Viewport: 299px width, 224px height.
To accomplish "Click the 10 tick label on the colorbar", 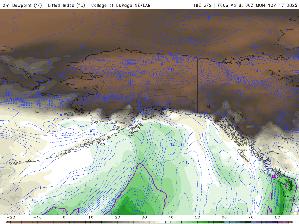I will click(x=91, y=217).
